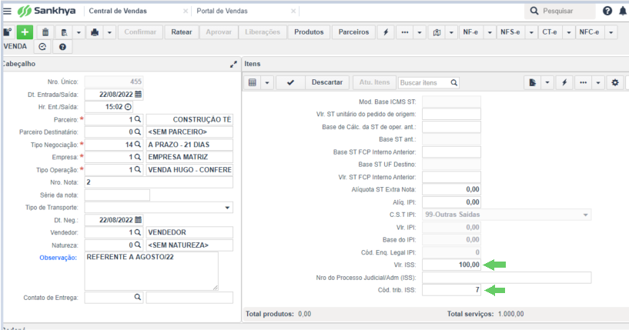Expand the NFC-e dropdown arrow
This screenshot has width=629, height=330.
pos(611,32)
